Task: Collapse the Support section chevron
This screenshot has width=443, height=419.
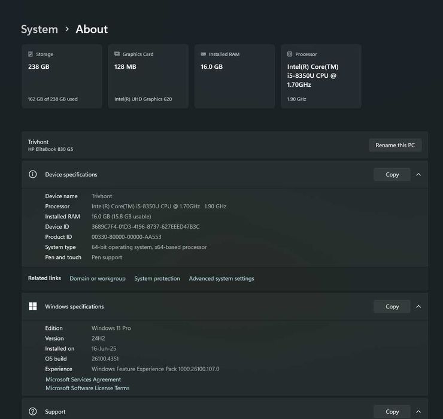Action: [x=418, y=412]
